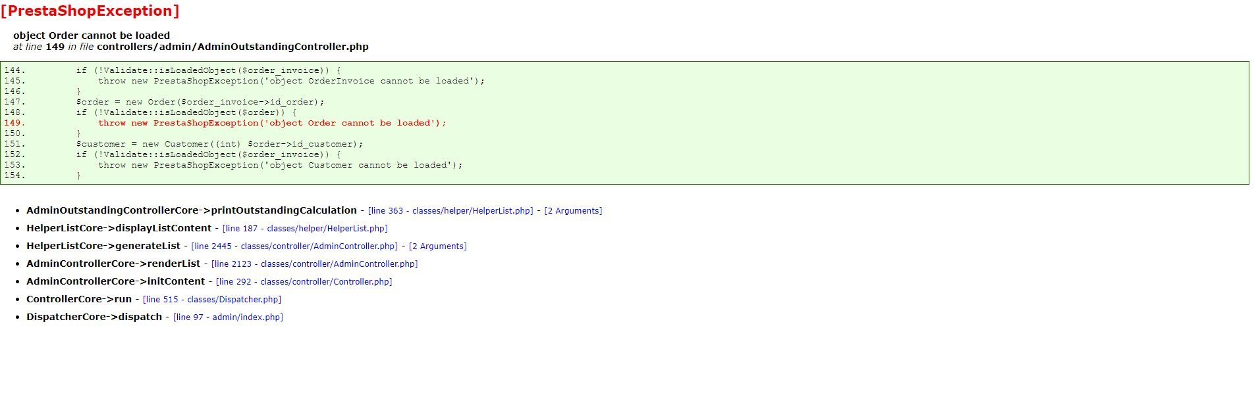
Task: Open line 97 admin/index.php link
Action: click(228, 317)
